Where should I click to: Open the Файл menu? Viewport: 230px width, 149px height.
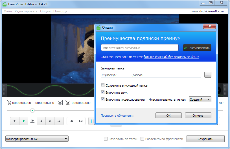coord(8,11)
